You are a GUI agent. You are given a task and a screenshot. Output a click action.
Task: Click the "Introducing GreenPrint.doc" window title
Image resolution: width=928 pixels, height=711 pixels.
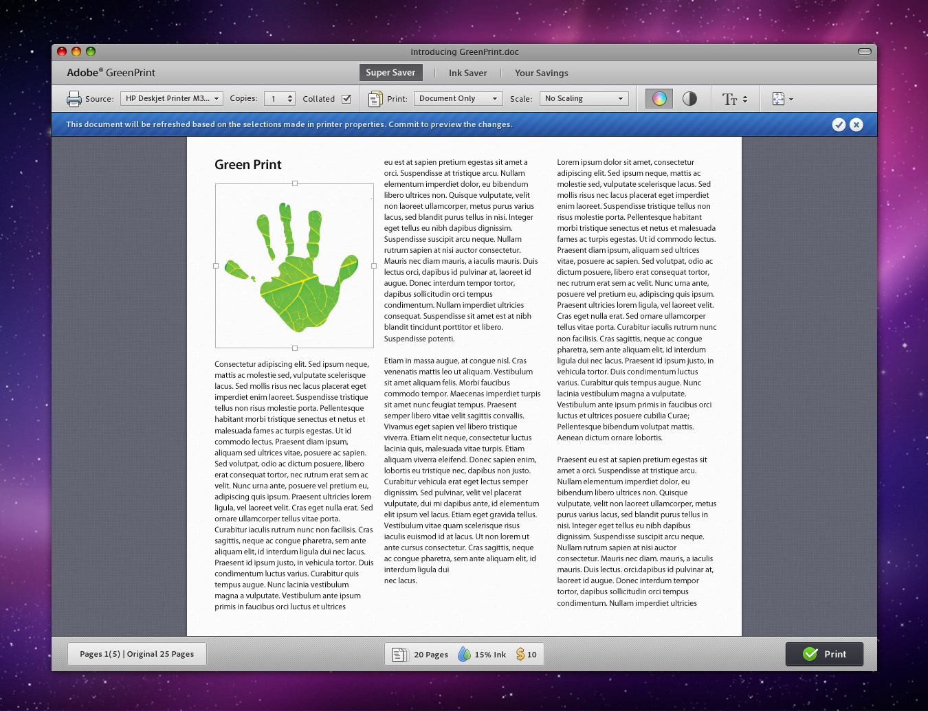pos(465,52)
